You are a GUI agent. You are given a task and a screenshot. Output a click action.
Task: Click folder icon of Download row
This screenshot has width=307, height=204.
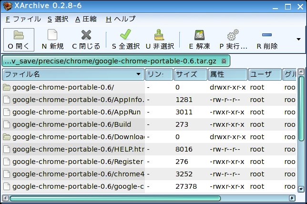(x=7, y=137)
